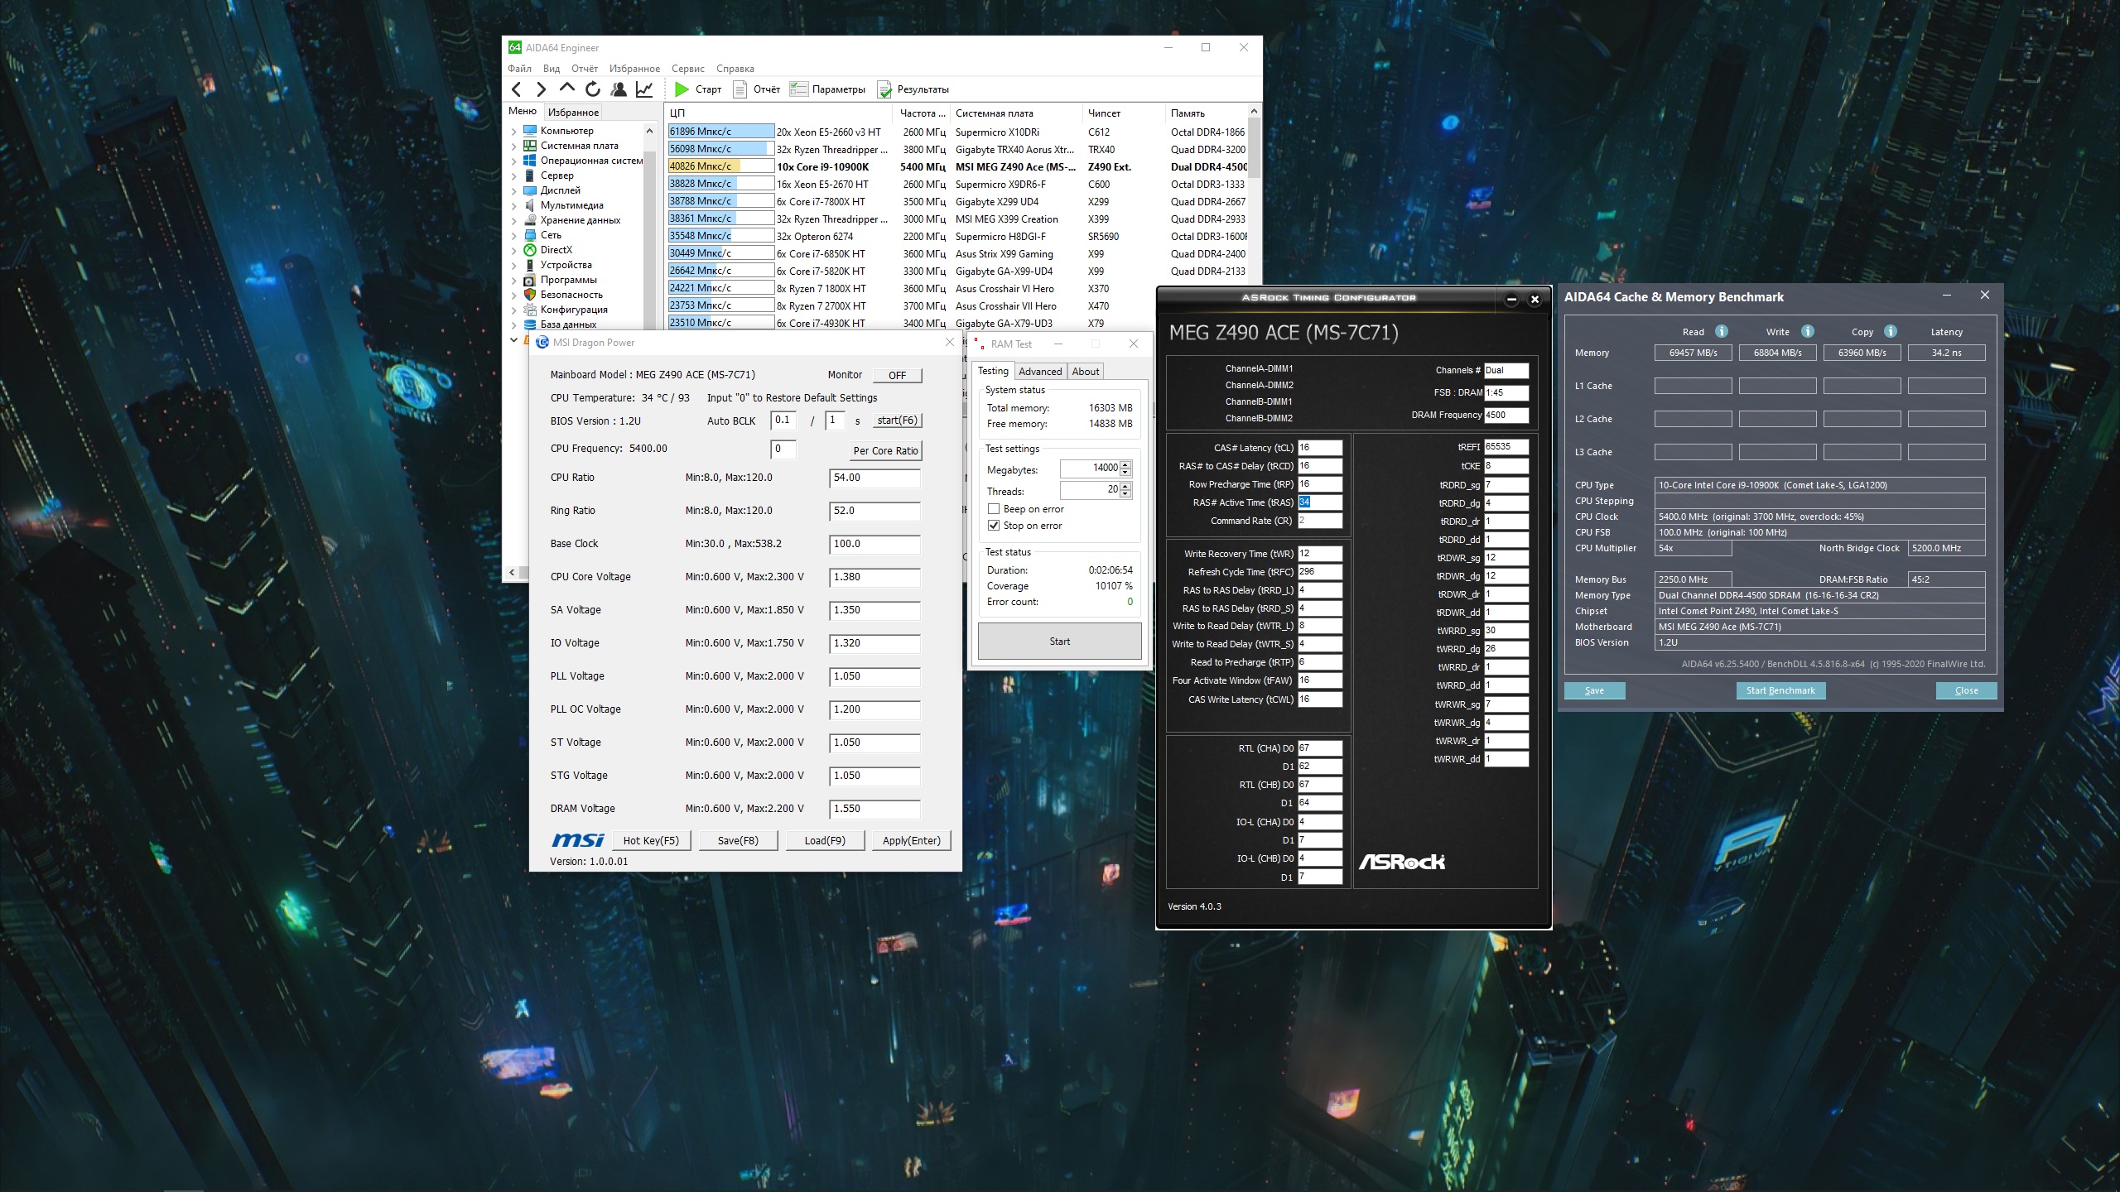Expand the Устройства node arrow

[x=513, y=265]
